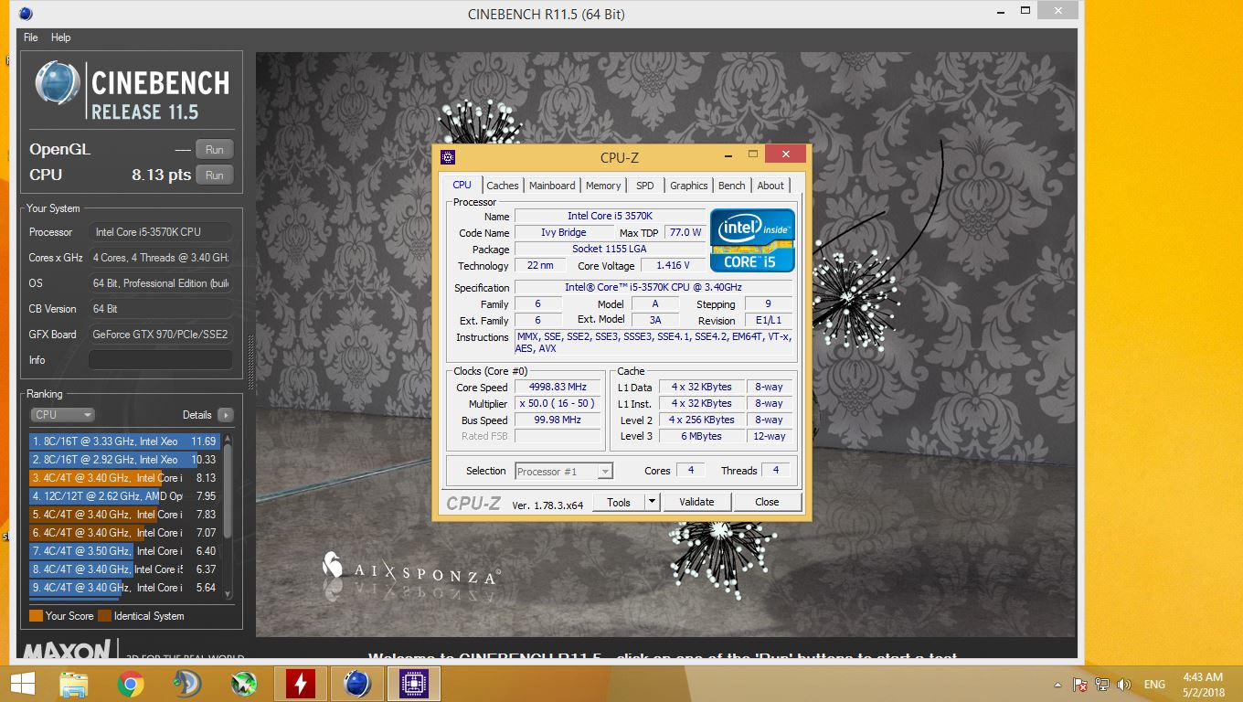1243x702 pixels.
Task: Switch to the Memory tab
Action: pyautogui.click(x=603, y=186)
